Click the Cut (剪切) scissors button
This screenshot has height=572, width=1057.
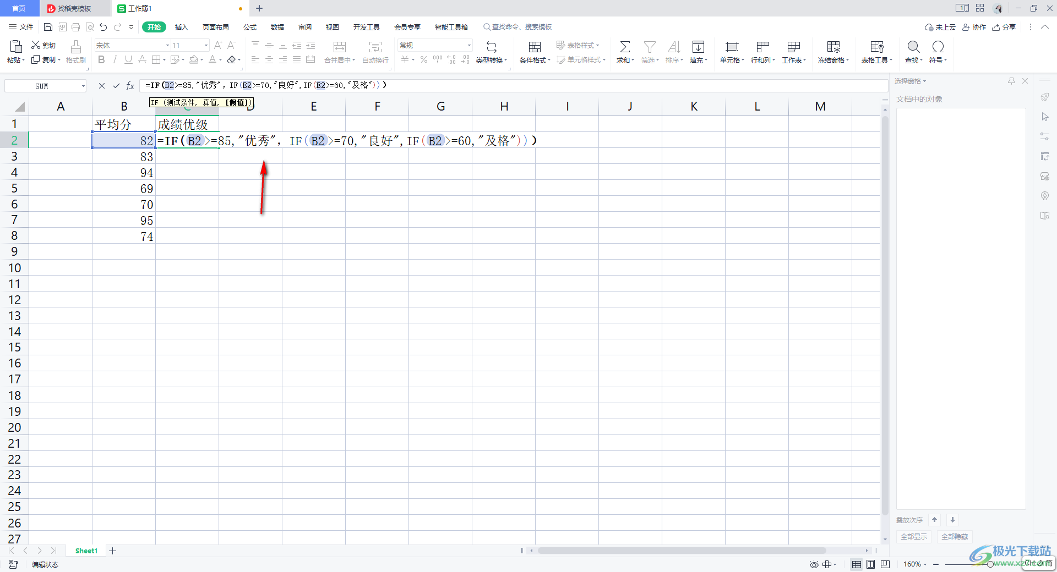43,45
